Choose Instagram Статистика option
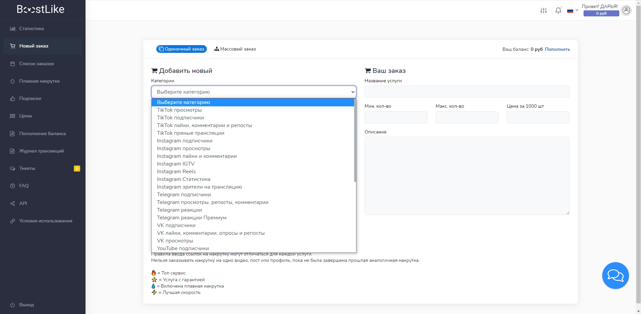Viewport: 641px width, 314px height. coord(253,179)
